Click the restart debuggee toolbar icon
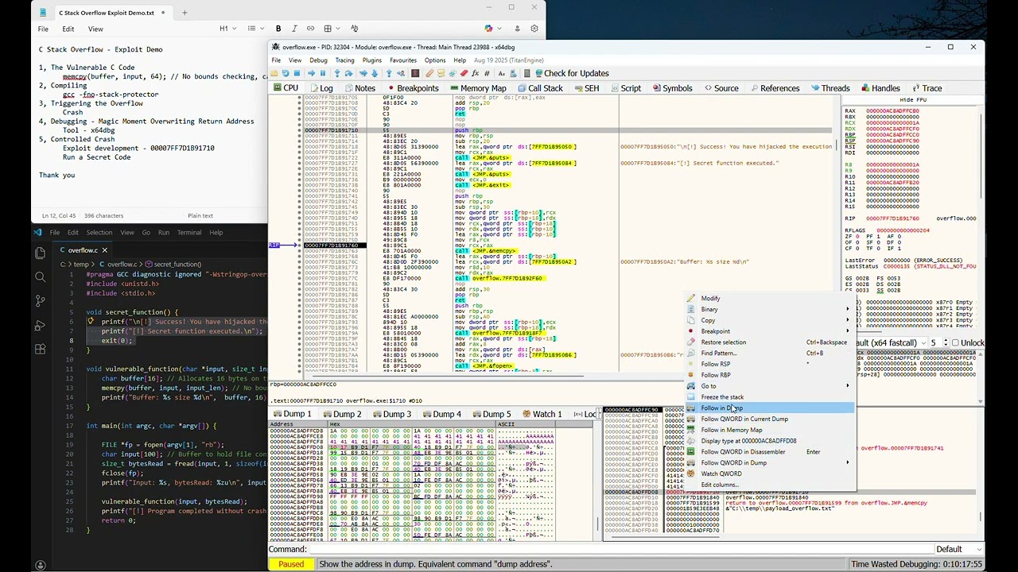 pyautogui.click(x=286, y=73)
